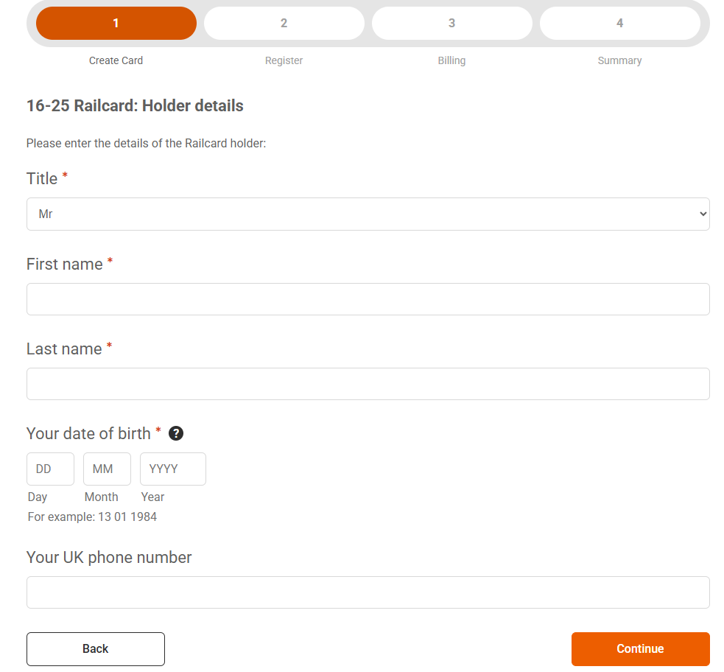Click the 16-25 Railcard Holder details heading
724x672 pixels.
(135, 105)
